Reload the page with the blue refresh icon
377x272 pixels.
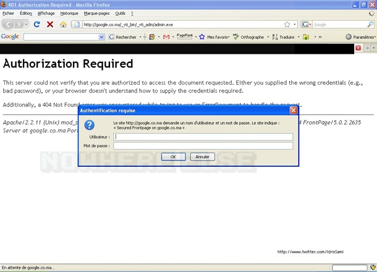tap(37, 24)
